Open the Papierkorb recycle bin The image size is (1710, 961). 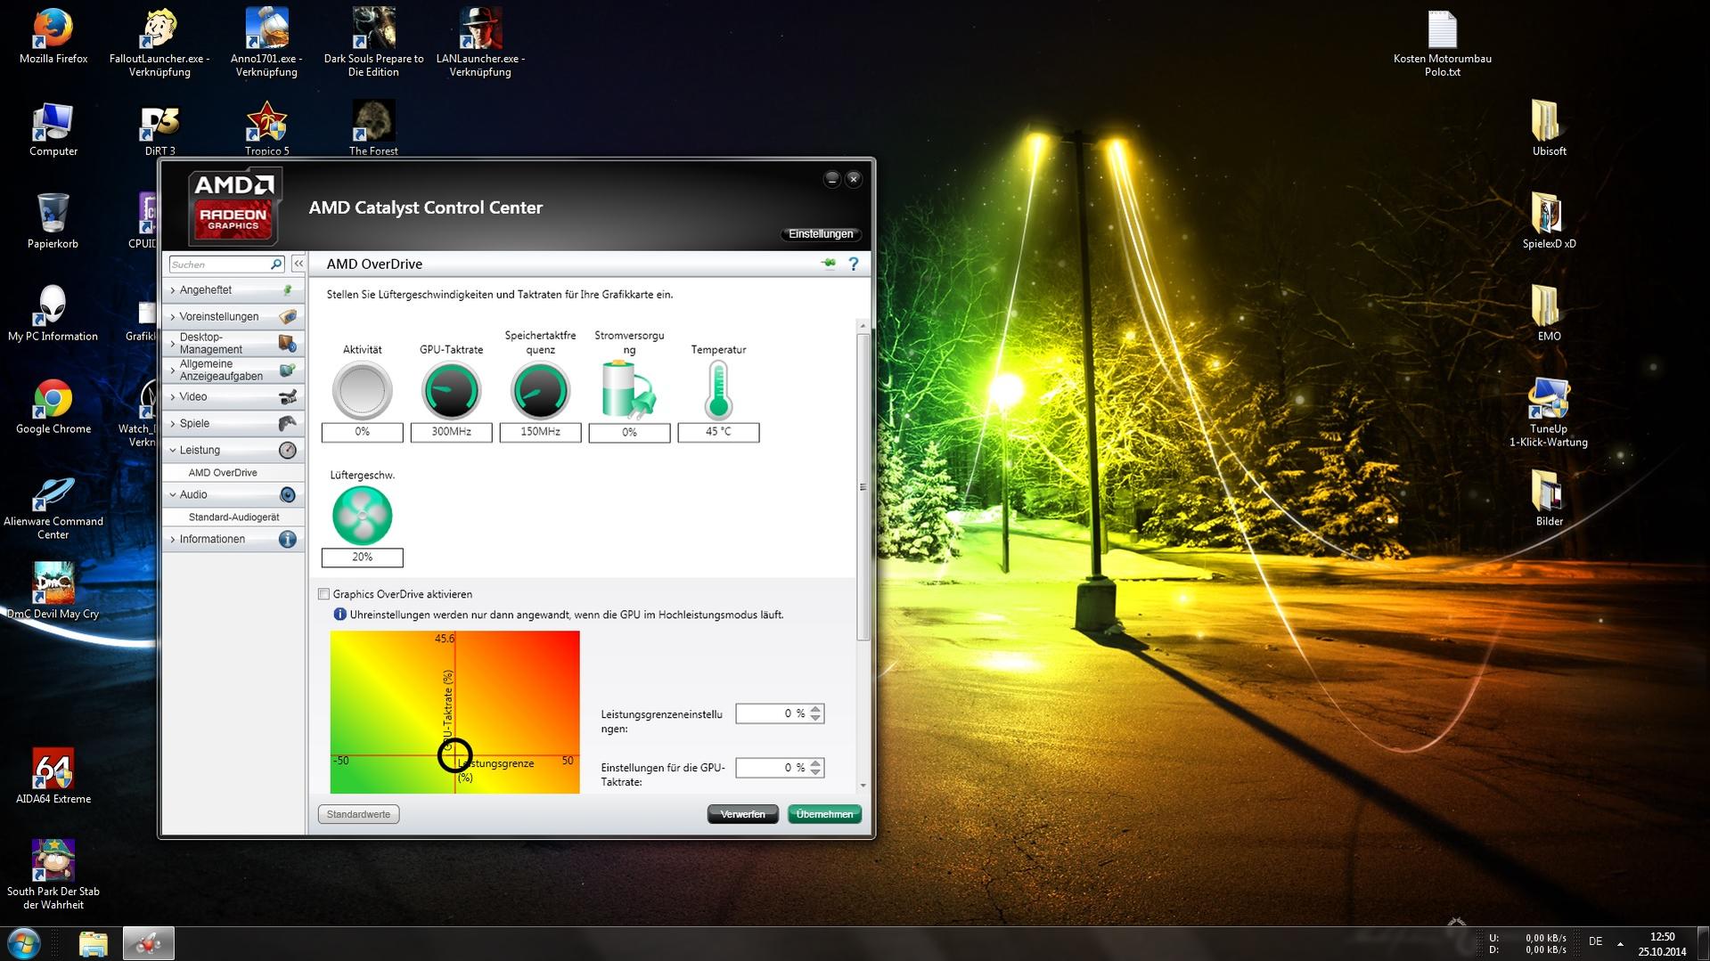tap(53, 221)
